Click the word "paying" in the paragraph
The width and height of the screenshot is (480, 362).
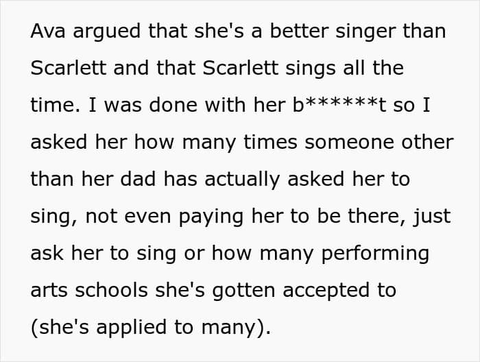click(x=211, y=218)
